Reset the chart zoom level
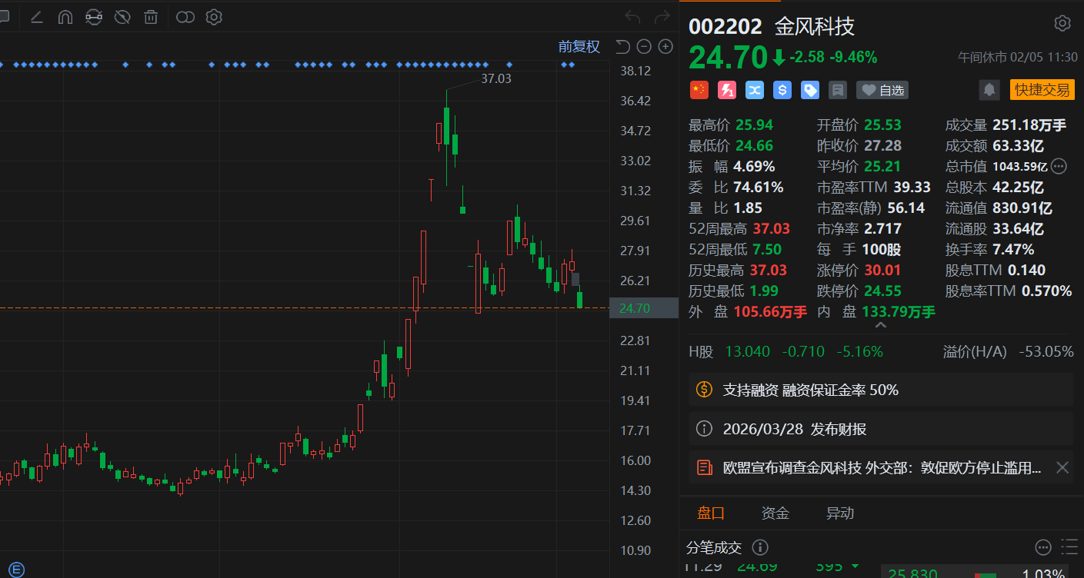 coord(623,47)
